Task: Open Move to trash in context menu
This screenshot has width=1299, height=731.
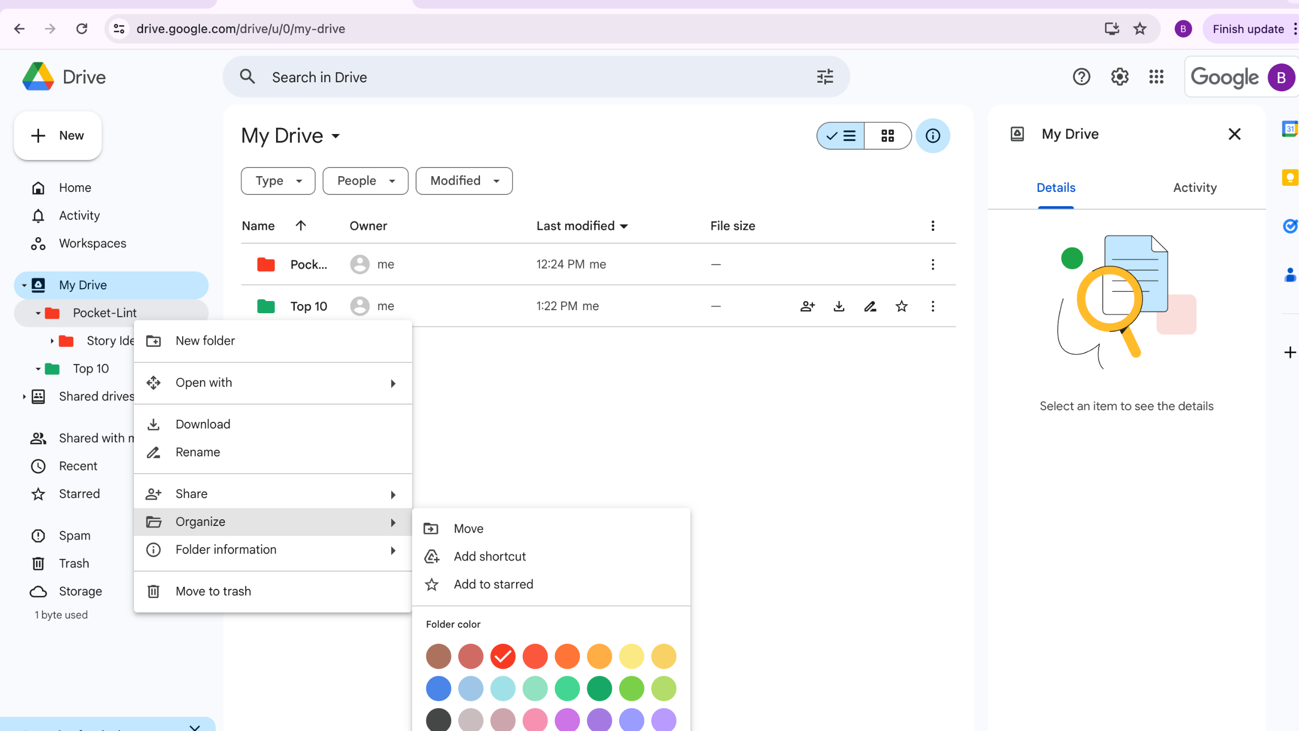Action: click(x=213, y=591)
